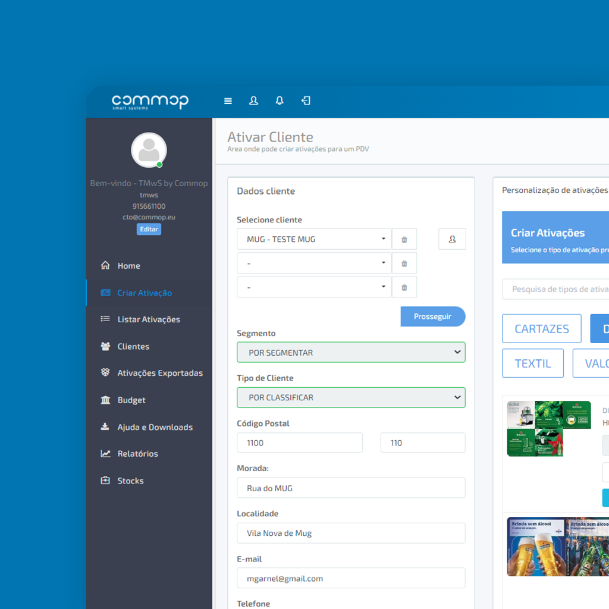The image size is (609, 609).
Task: Click the add client person icon button
Action: pyautogui.click(x=452, y=239)
